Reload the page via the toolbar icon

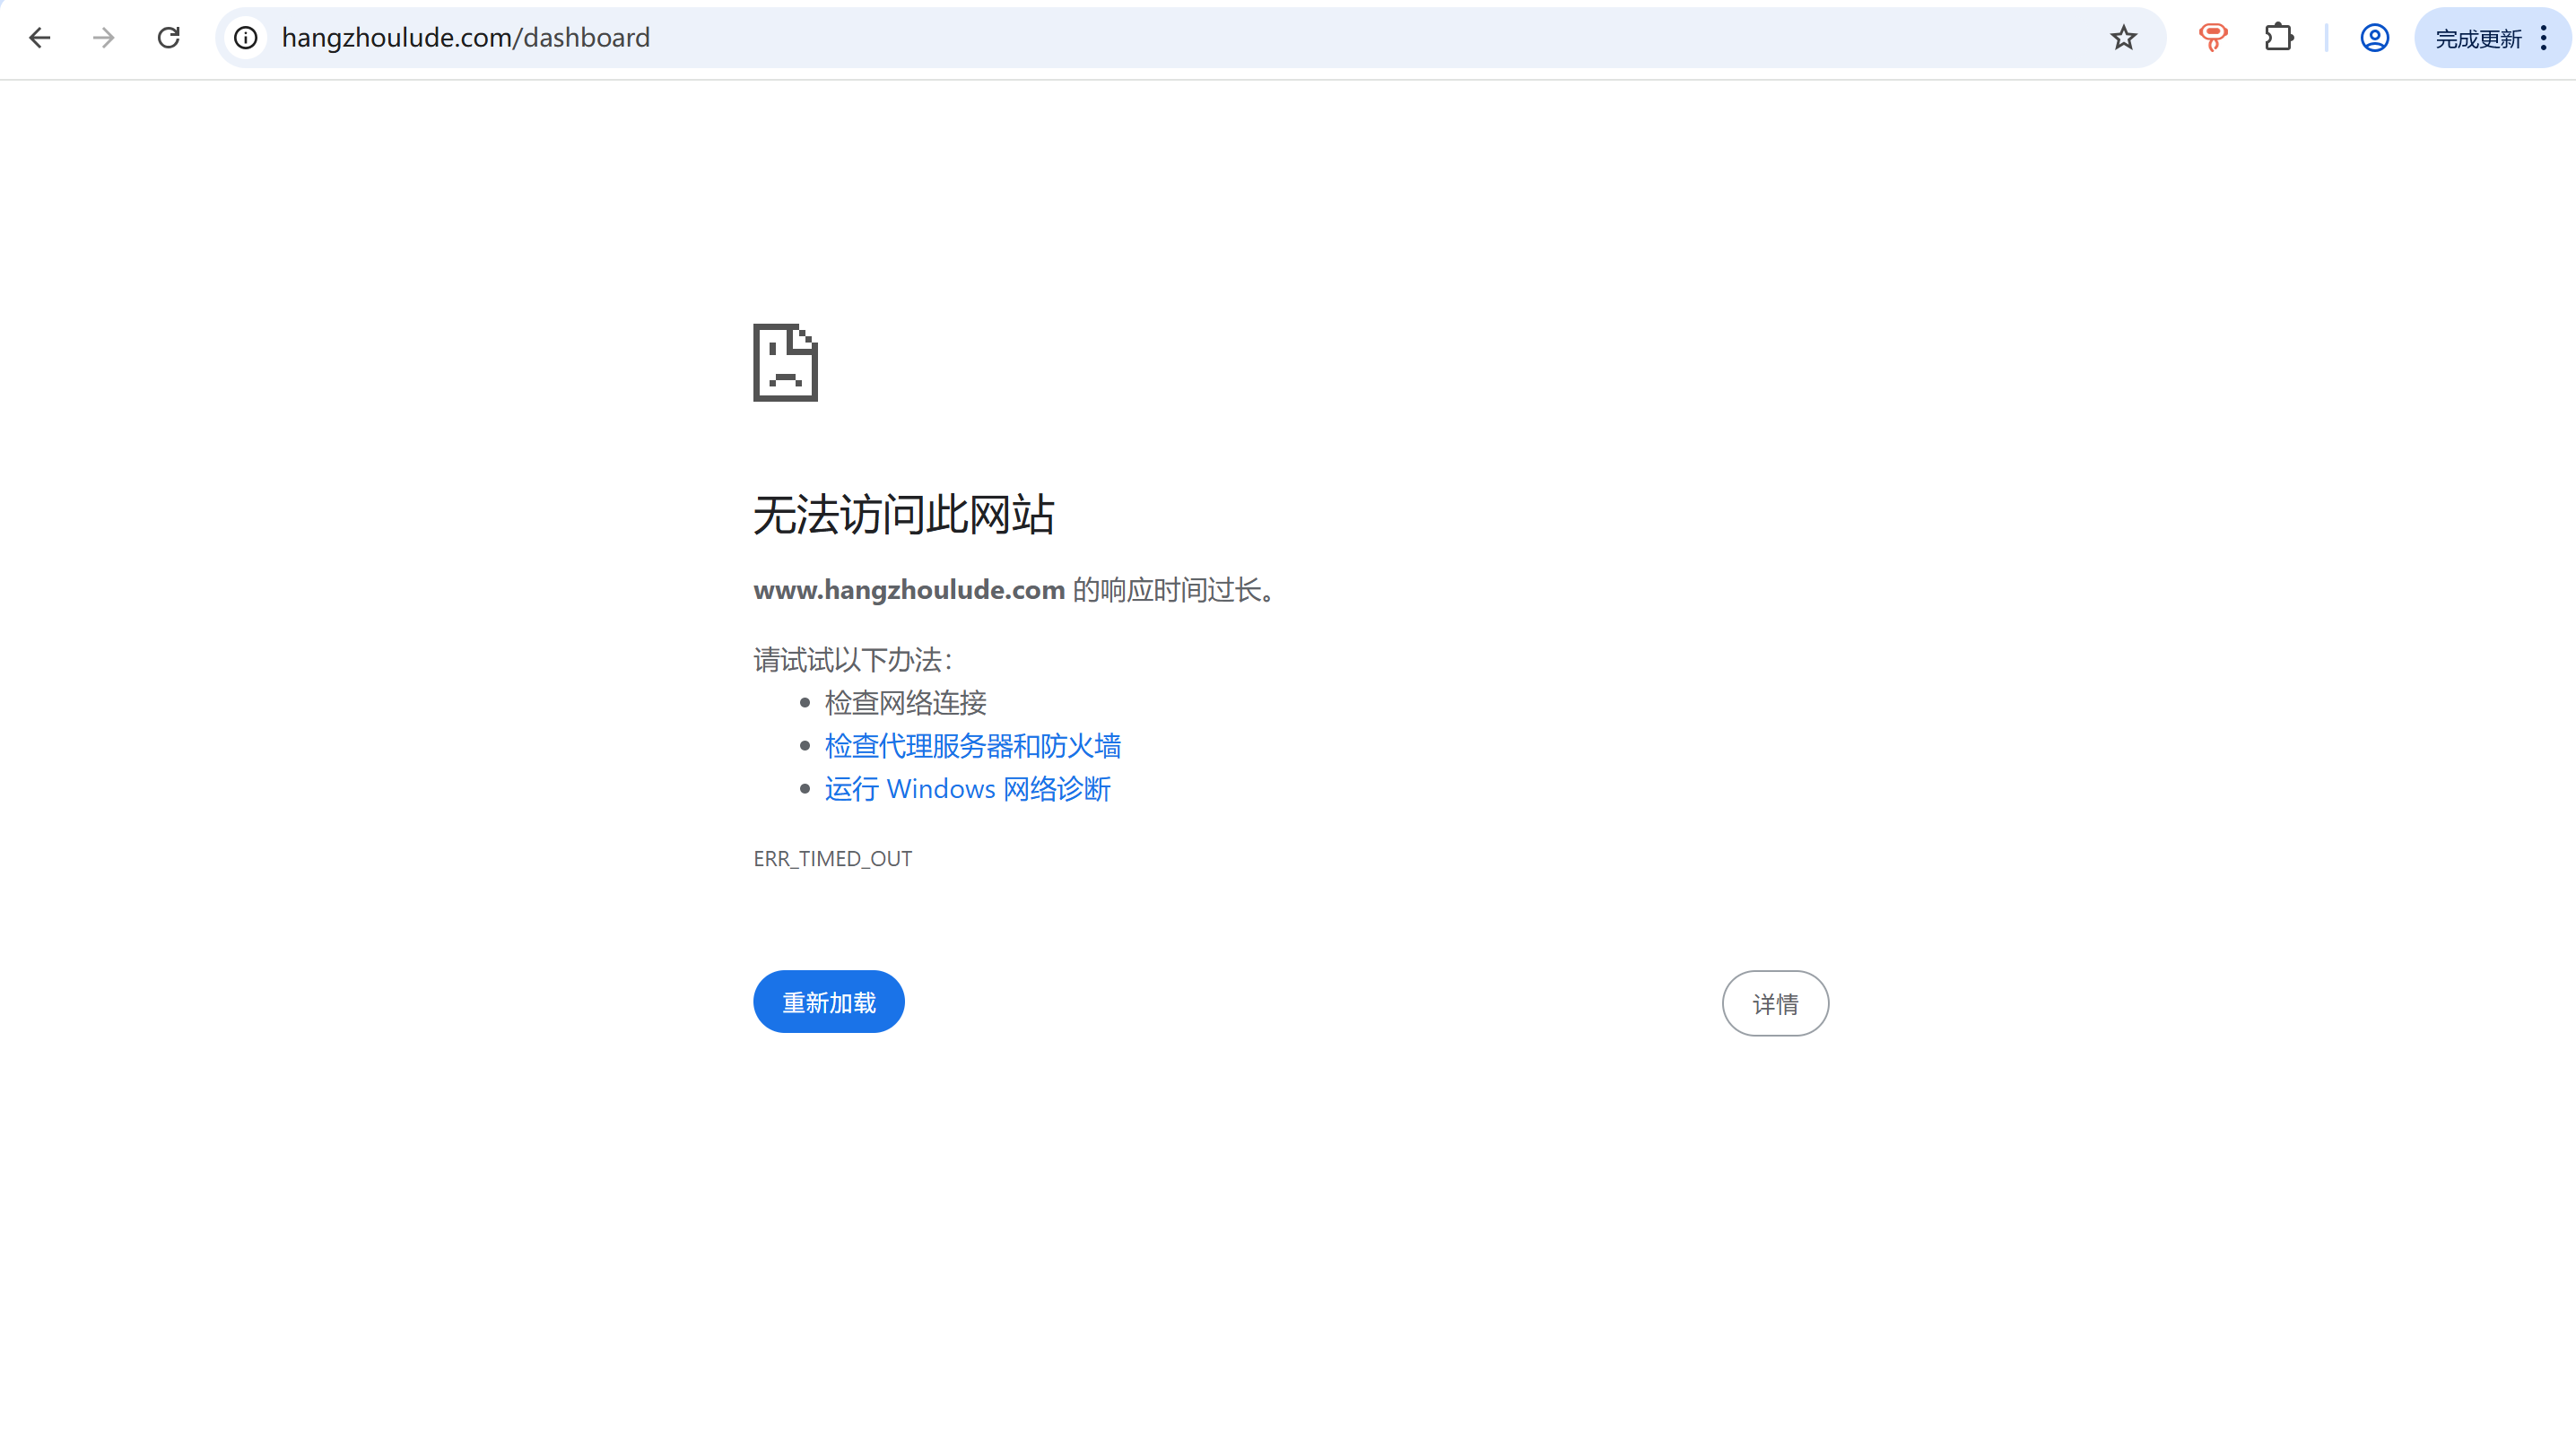pyautogui.click(x=169, y=38)
